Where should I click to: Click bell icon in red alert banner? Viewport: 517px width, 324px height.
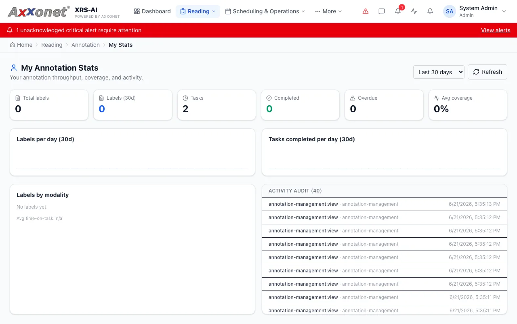[10, 30]
